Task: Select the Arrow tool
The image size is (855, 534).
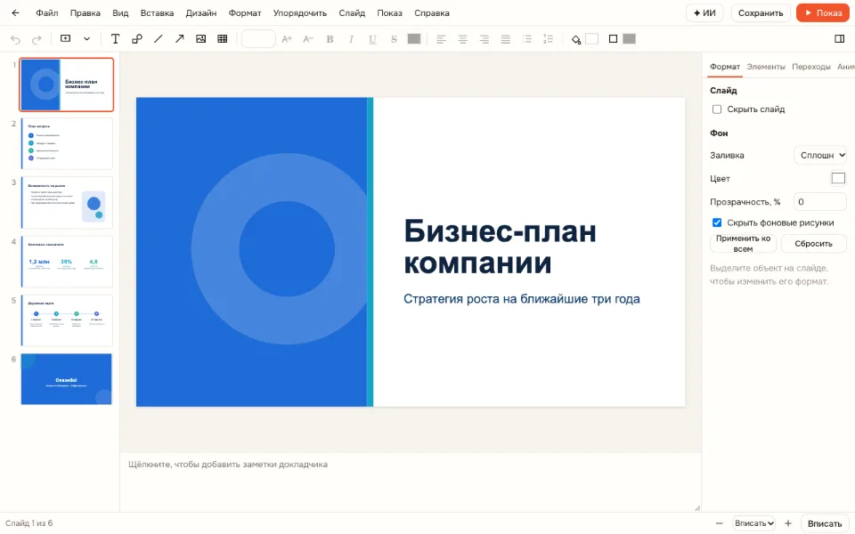Action: click(x=179, y=38)
